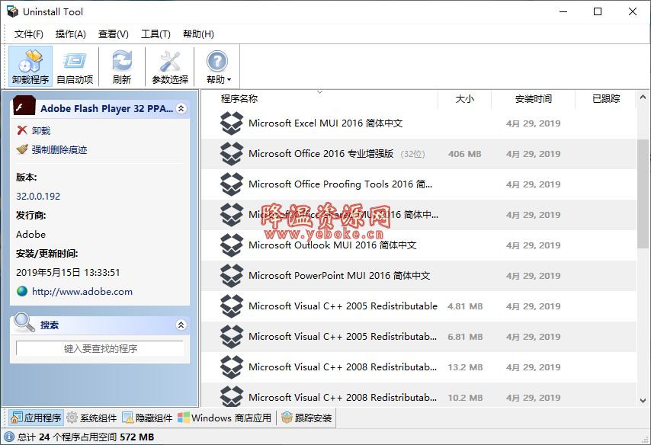Click the icon of Microsoft Excel MUI 2016
Image resolution: width=651 pixels, height=445 pixels.
pyautogui.click(x=231, y=123)
